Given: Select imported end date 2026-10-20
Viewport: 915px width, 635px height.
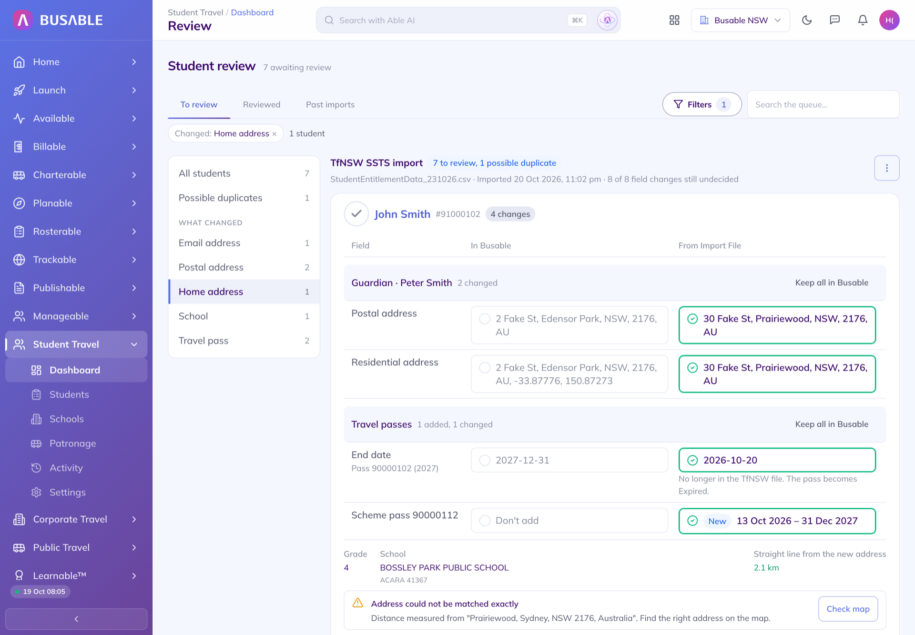Looking at the screenshot, I should tap(777, 460).
